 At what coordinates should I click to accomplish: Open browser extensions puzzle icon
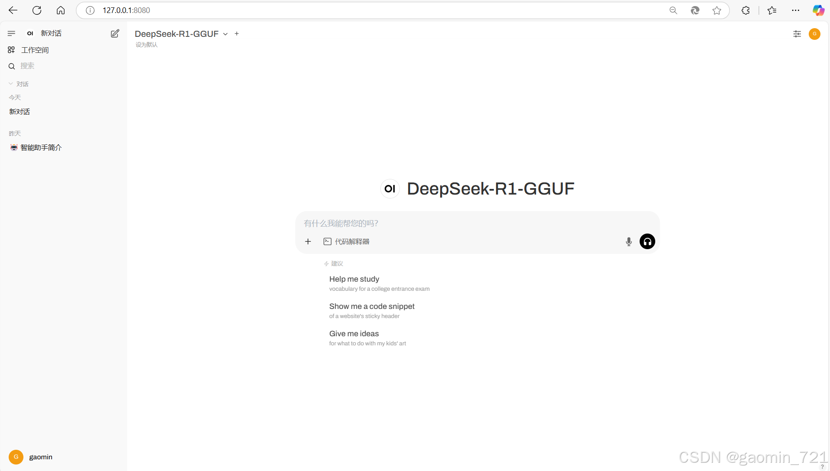[745, 10]
